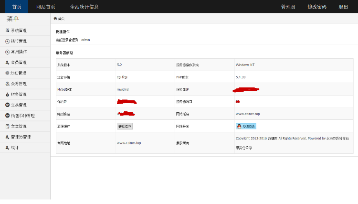Click the 服务器操作系统 label cell
The height and width of the screenshot is (204, 358).
pos(205,65)
